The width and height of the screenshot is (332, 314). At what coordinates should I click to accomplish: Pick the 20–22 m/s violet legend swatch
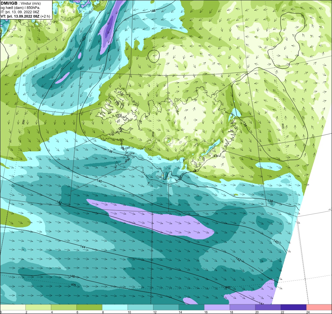click(x=268, y=307)
